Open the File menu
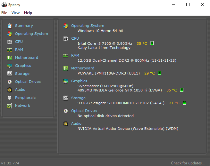Screen dimensions: 210x166 tap(4, 13)
